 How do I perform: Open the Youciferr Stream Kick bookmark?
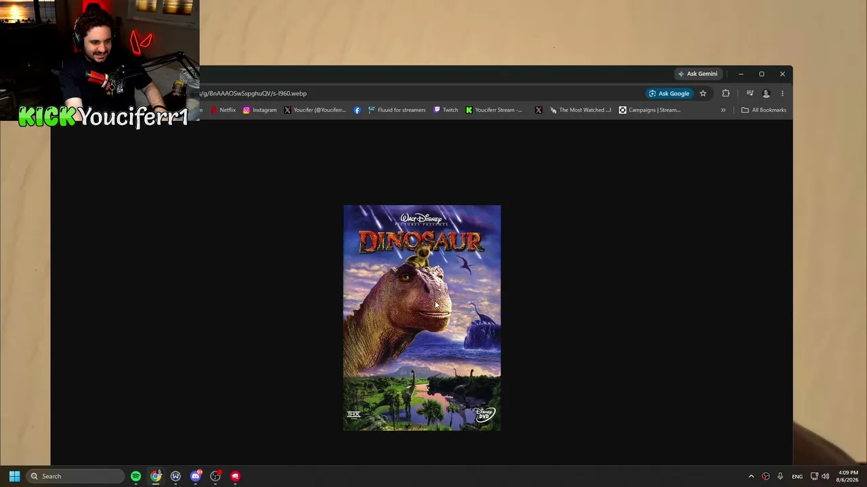point(494,110)
